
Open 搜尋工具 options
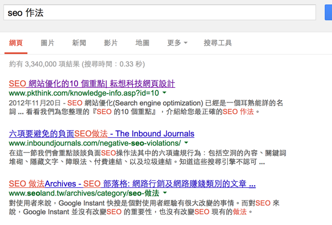coord(217,43)
